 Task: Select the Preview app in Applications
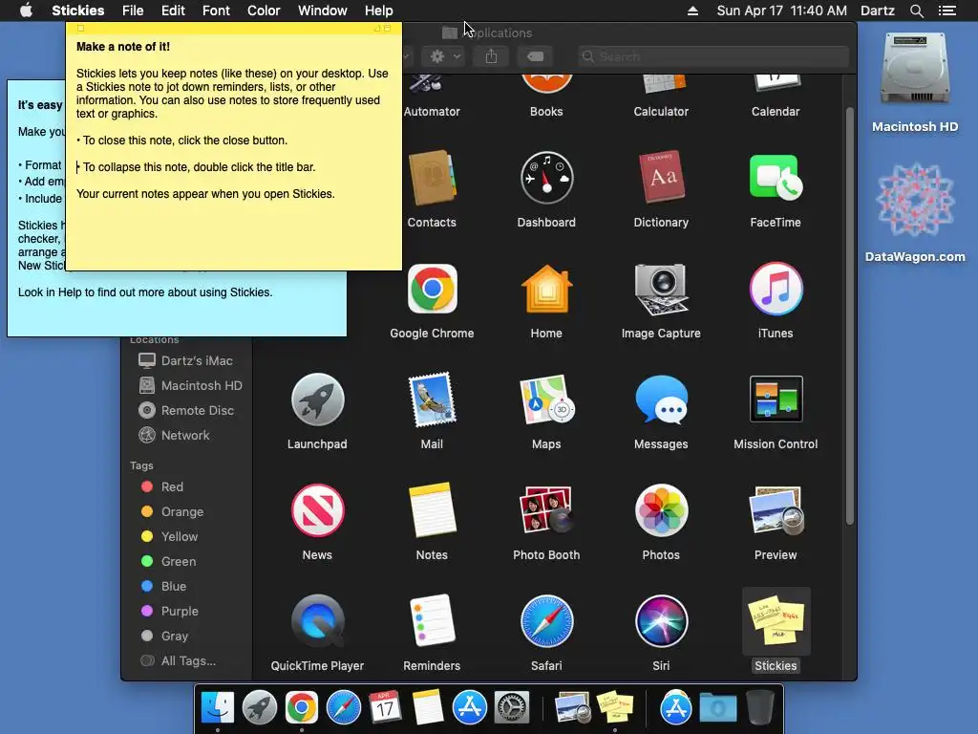(776, 510)
